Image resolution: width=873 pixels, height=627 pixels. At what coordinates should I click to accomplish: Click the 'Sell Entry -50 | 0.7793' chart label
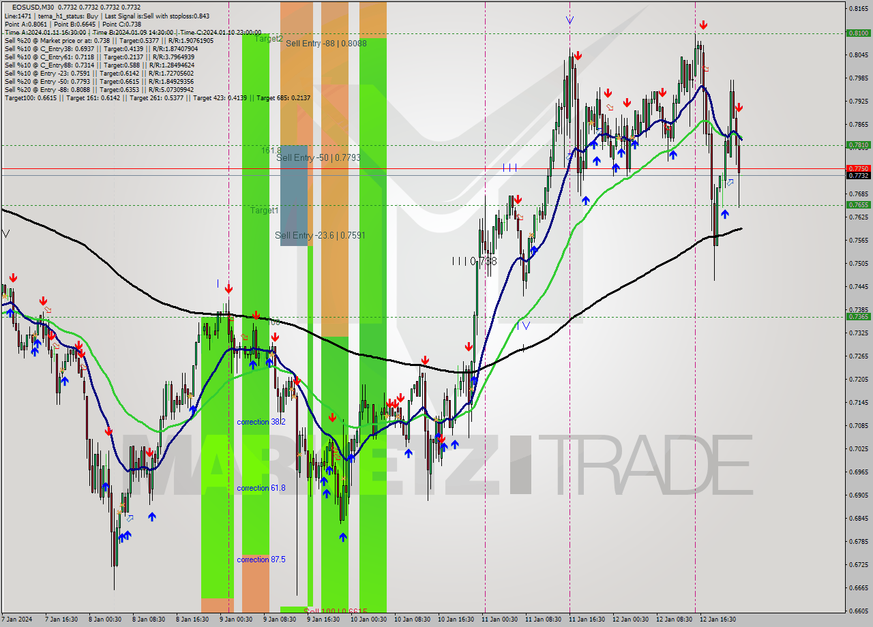(319, 157)
